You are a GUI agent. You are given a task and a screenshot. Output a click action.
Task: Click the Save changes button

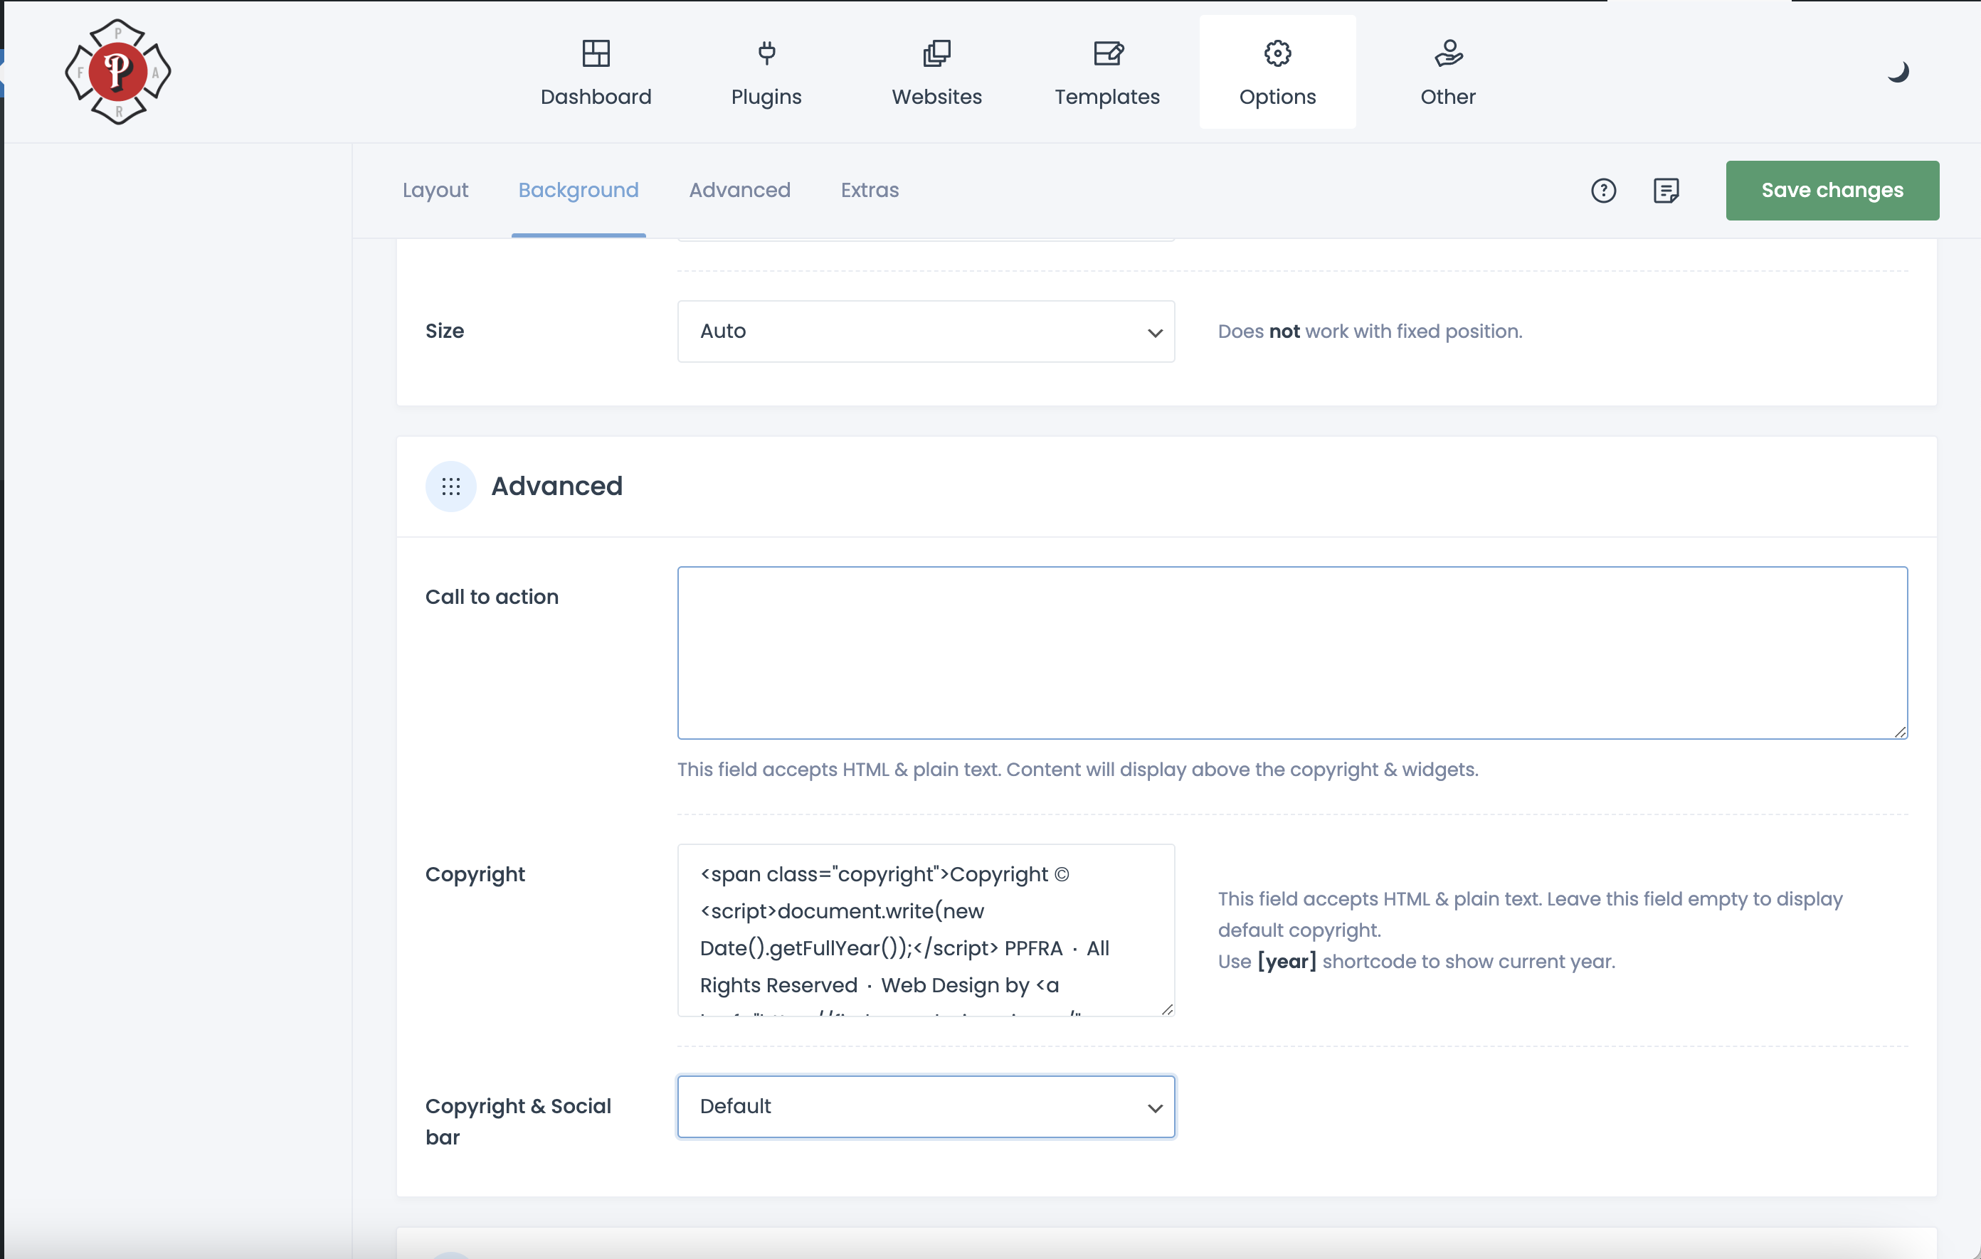point(1832,190)
